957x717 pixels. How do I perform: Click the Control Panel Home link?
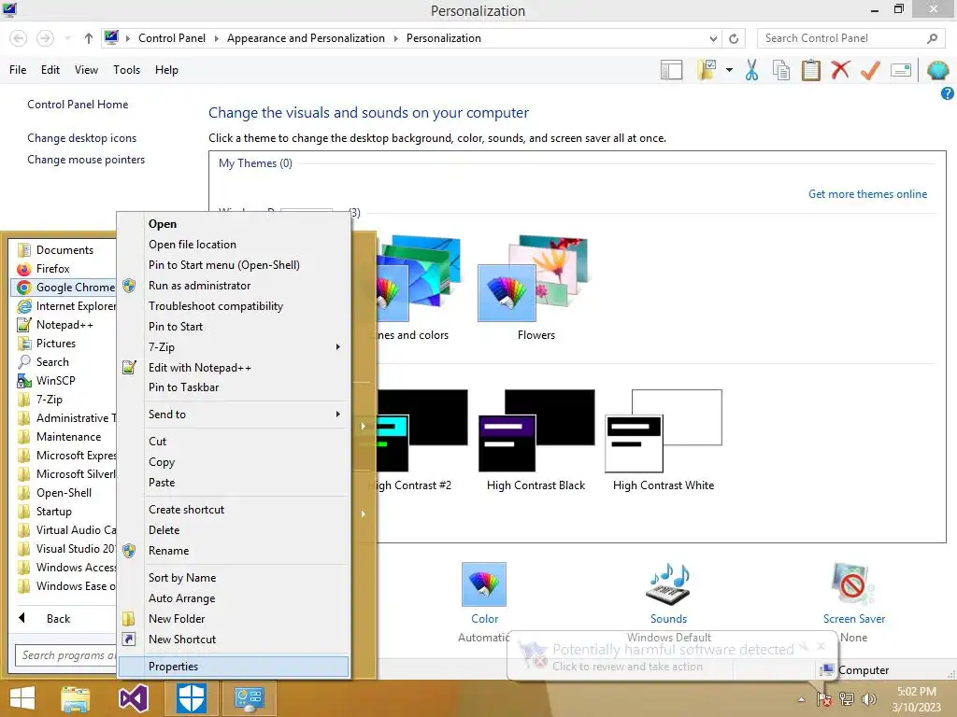click(78, 105)
